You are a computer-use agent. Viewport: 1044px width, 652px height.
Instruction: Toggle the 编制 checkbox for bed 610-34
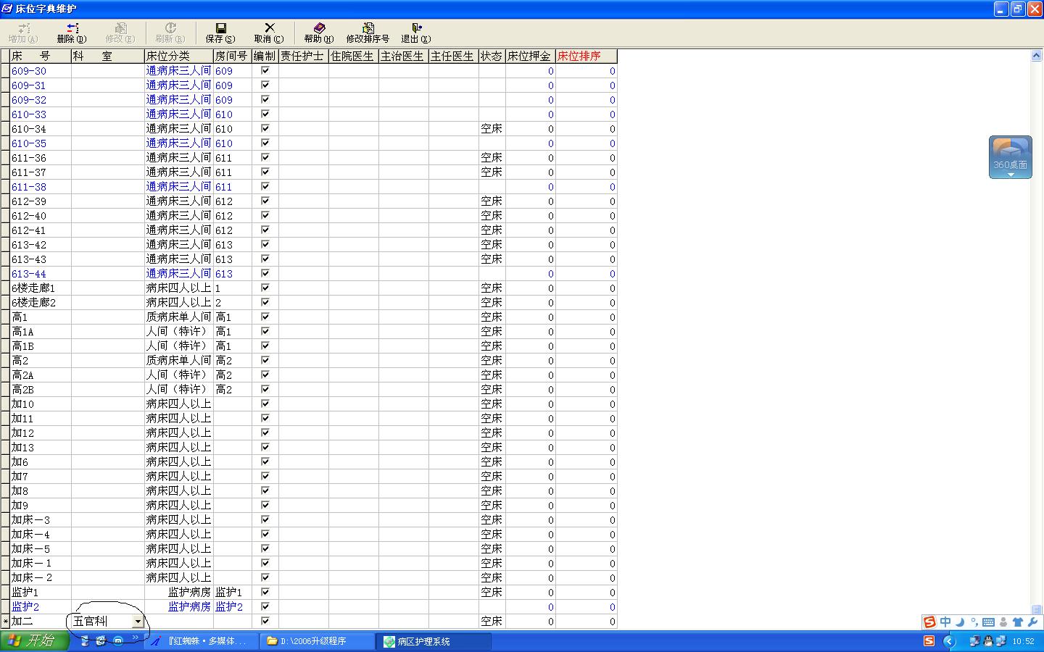pos(265,128)
